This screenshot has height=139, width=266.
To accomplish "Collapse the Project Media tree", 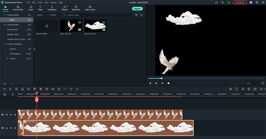I will [5, 15].
